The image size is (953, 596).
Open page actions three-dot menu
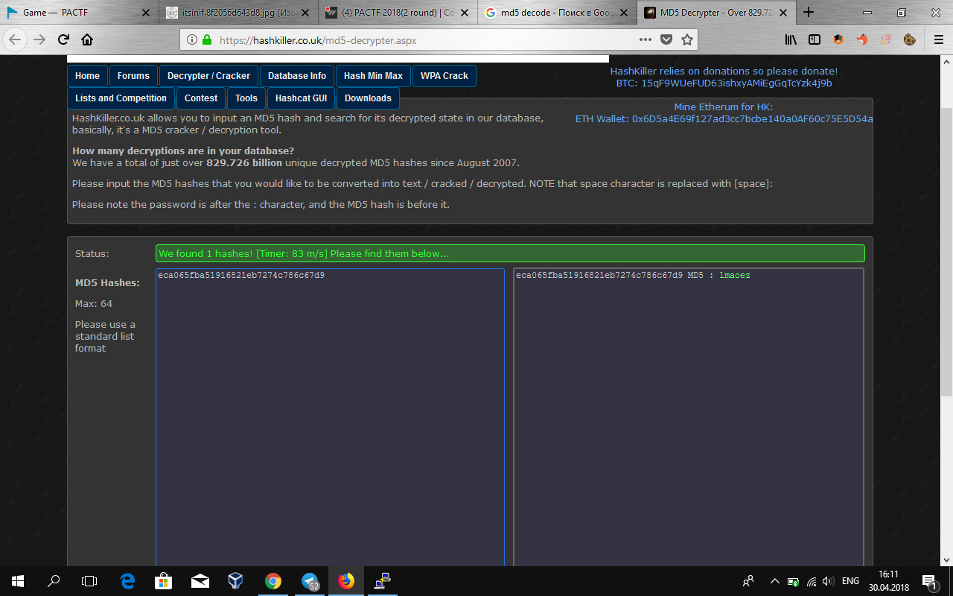[x=645, y=39]
